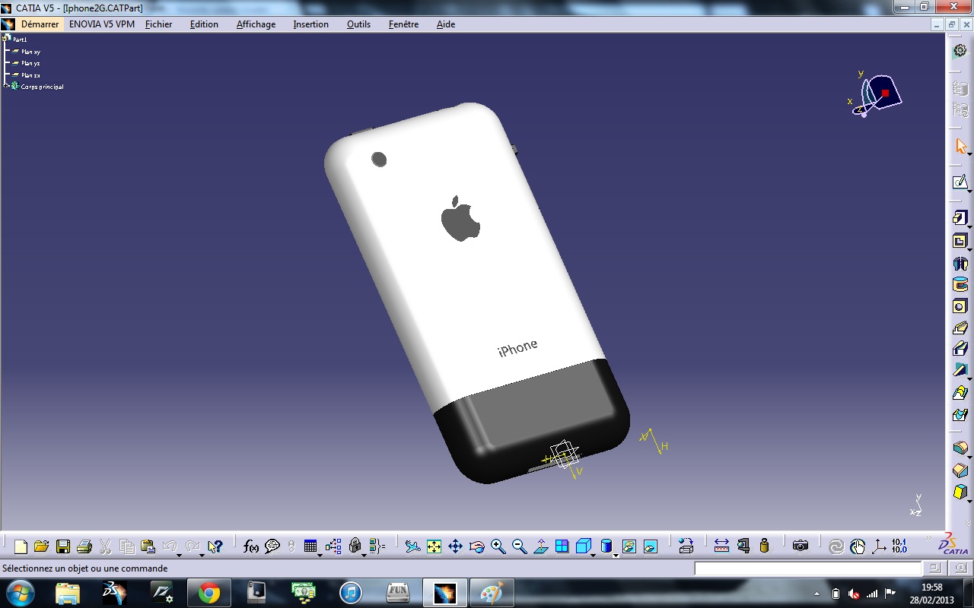Image resolution: width=974 pixels, height=608 pixels.
Task: Click the Edge Fillet icon
Action: pyautogui.click(x=960, y=448)
